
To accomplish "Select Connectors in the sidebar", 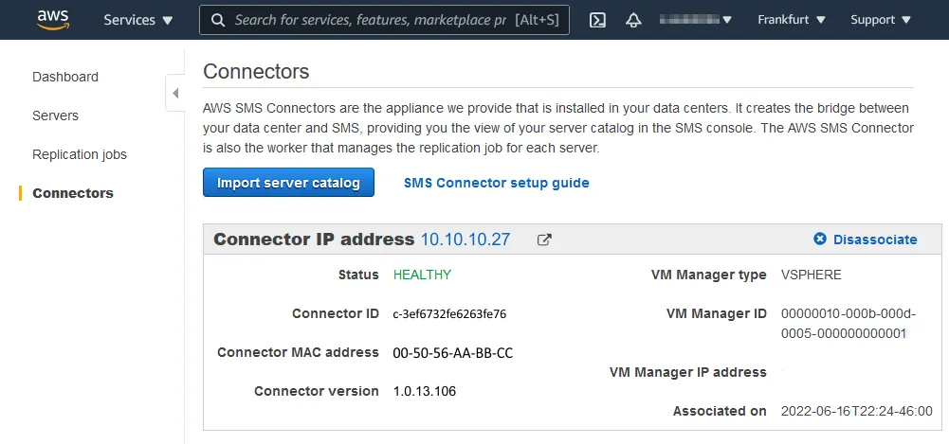I will point(73,193).
